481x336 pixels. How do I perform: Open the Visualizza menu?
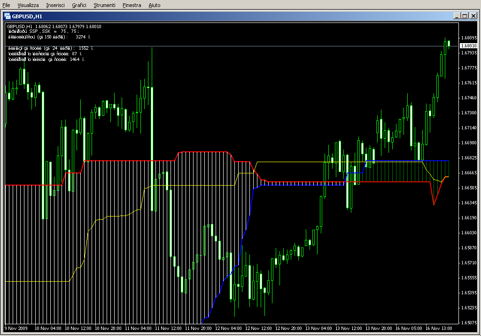[28, 5]
